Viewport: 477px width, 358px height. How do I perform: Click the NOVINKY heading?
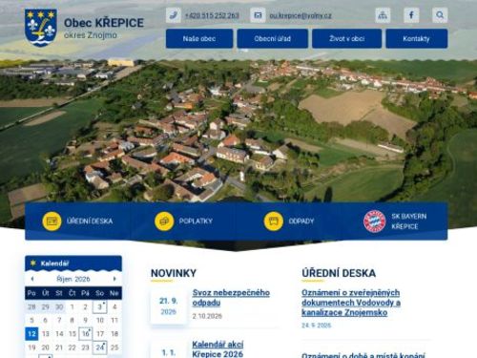[x=174, y=273]
